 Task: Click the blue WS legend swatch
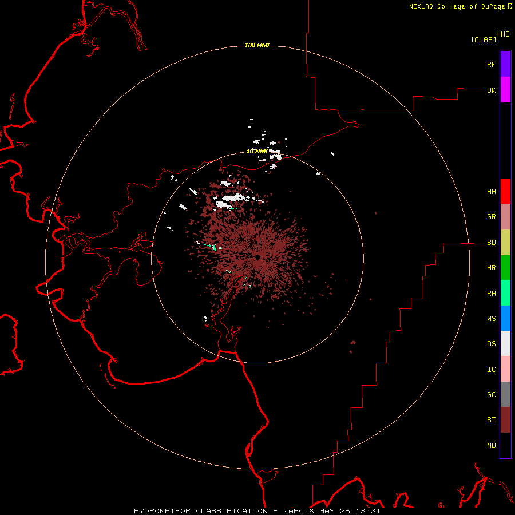[505, 318]
